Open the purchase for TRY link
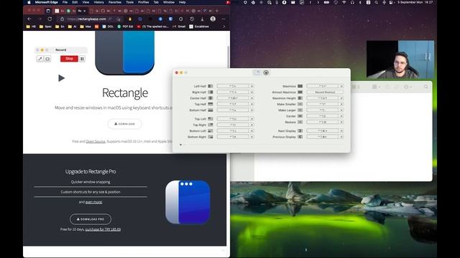 (103, 229)
